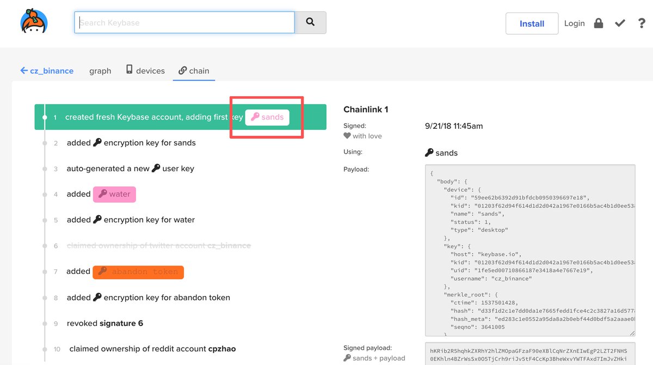
Task: Click the "type": "desktop" line in payload
Action: coord(479,230)
